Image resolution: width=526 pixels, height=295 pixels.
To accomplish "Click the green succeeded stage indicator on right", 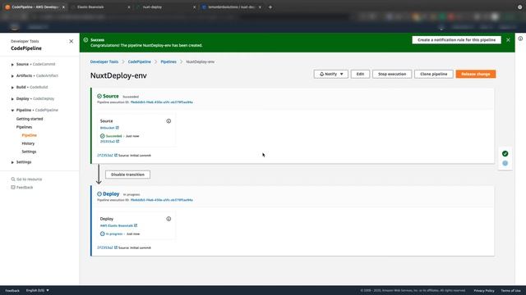I will (505, 153).
